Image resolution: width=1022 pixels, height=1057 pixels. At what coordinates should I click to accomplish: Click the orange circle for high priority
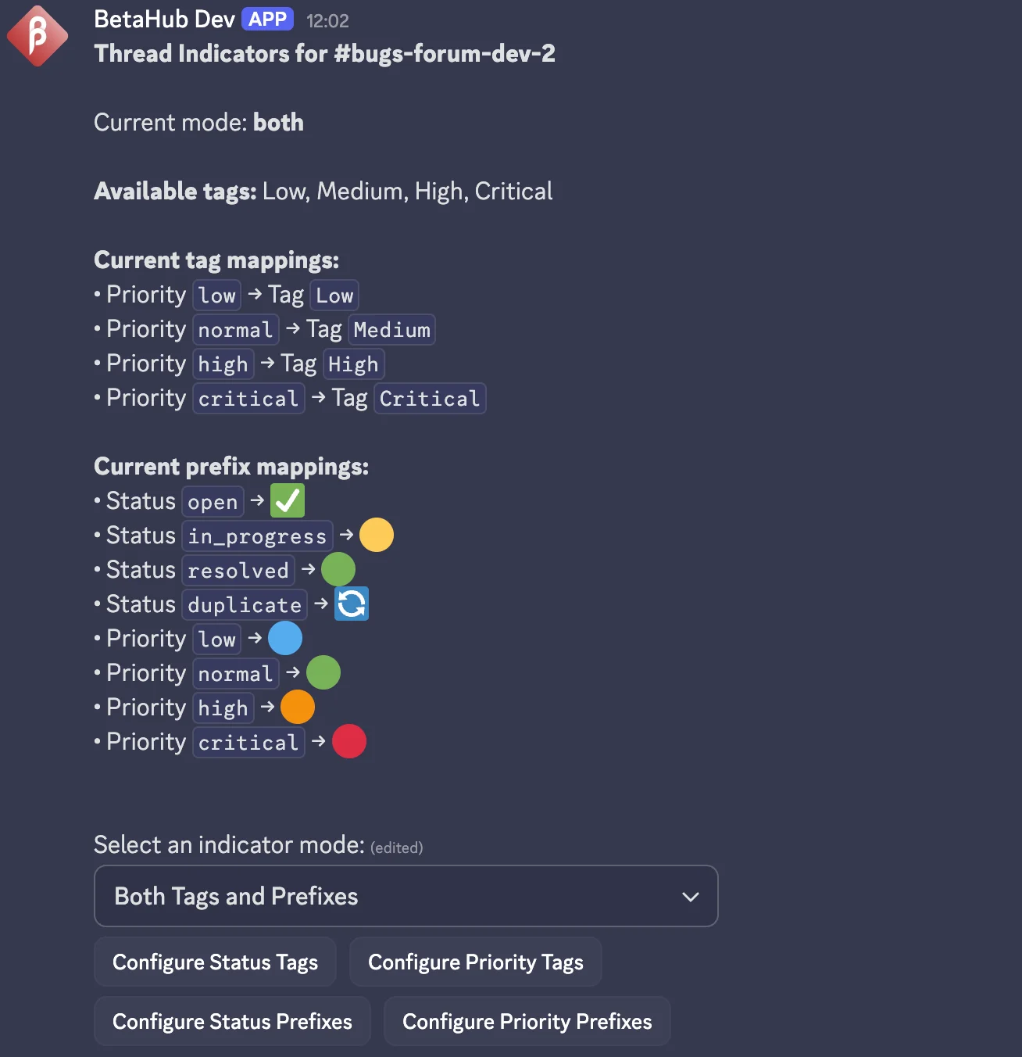coord(298,707)
